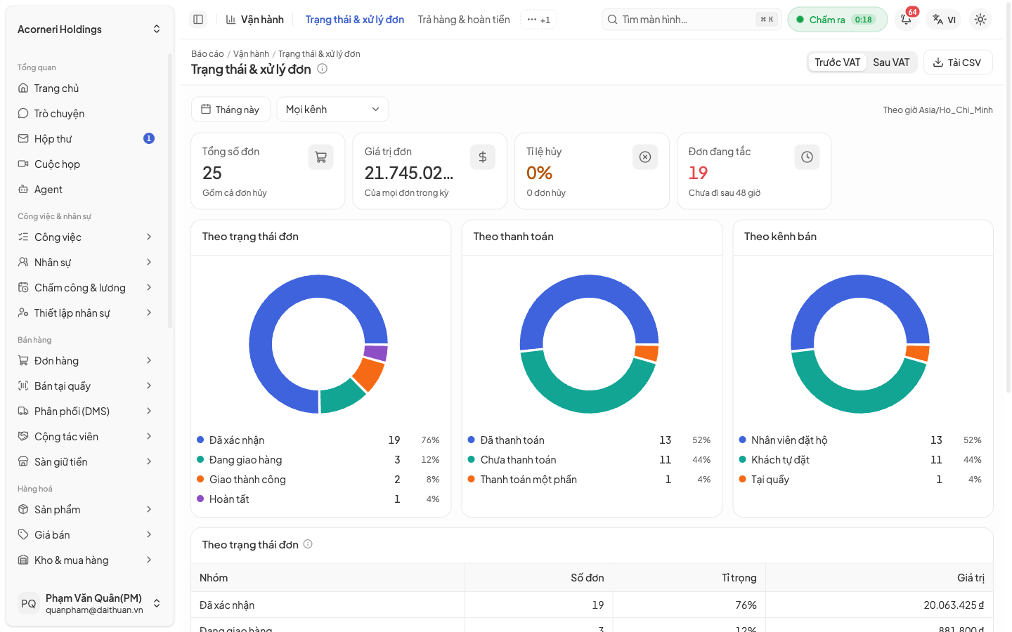Click the cancel icon in Tỉ lệ hủy card

click(645, 157)
